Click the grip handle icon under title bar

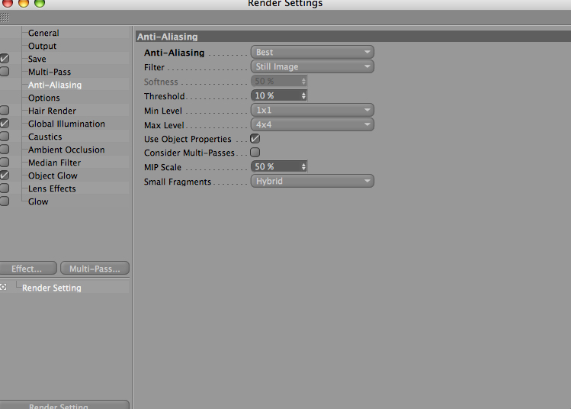(5, 17)
